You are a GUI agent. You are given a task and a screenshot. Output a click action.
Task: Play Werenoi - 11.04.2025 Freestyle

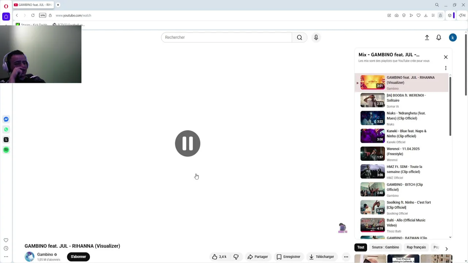click(x=401, y=154)
